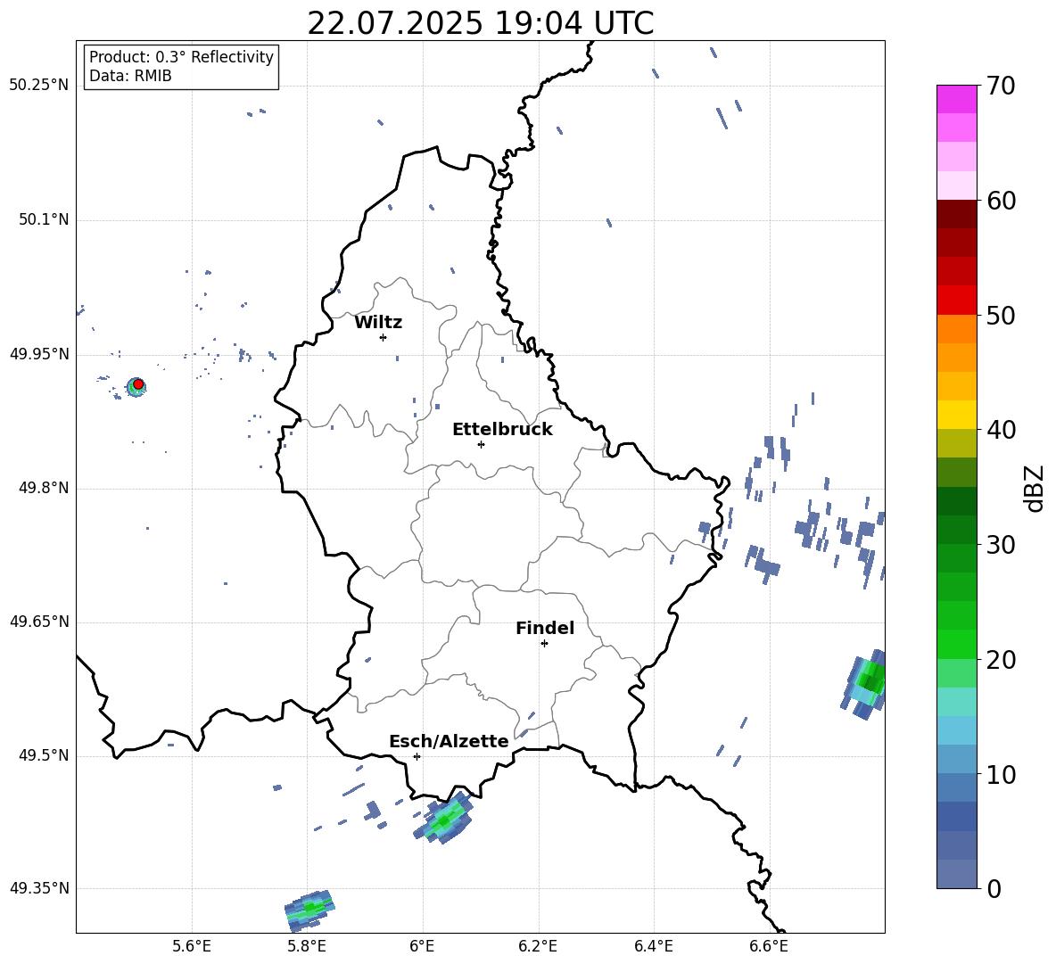Pick the dark green swatch just above 30 dBZ
Screen dimensions: 1056x964
[957, 530]
